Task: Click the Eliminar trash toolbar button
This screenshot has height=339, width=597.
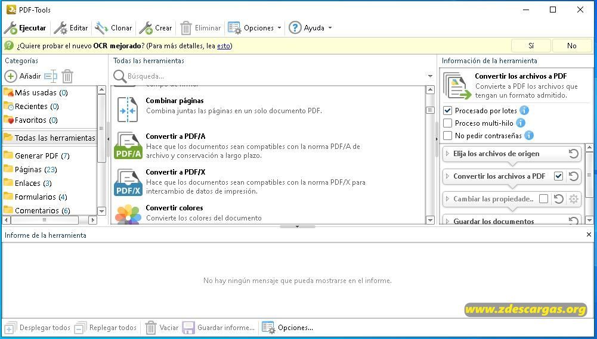Action: point(200,28)
